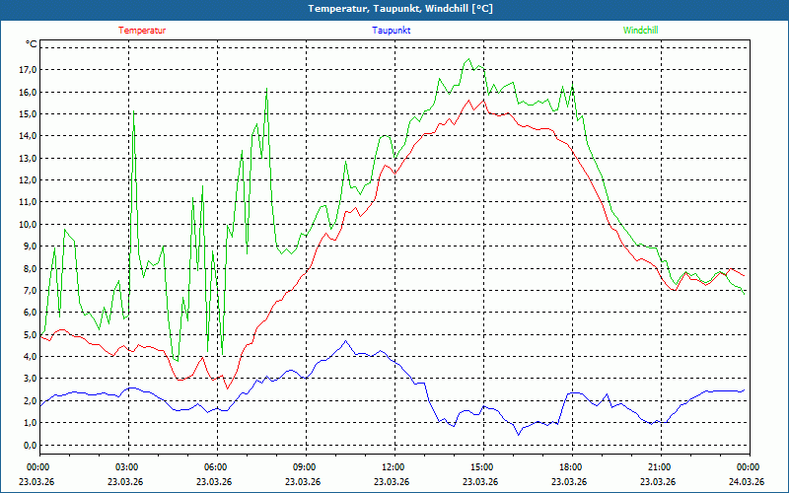This screenshot has width=789, height=493.
Task: Click the 5,0 y-axis value
Action: coord(30,334)
